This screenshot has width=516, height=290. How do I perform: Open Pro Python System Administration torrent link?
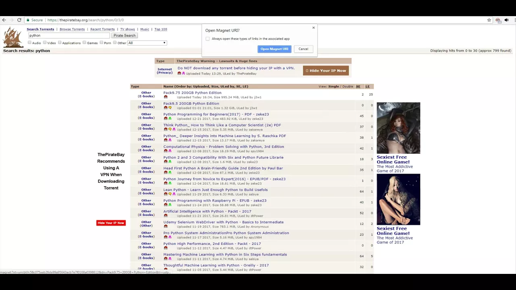click(226, 233)
